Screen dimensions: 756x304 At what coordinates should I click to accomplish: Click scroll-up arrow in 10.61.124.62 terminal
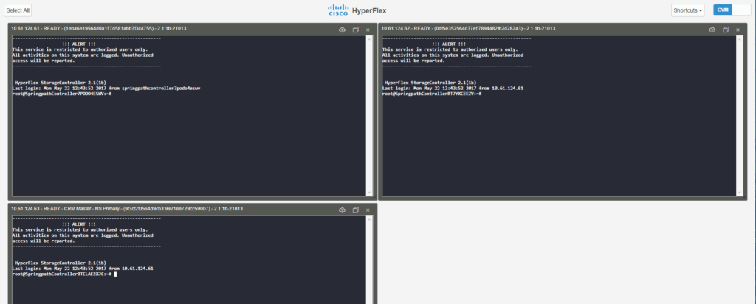click(x=740, y=38)
